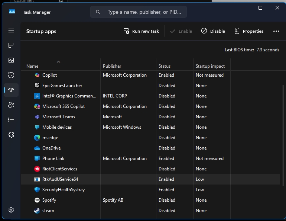Click the Disable button
The width and height of the screenshot is (286, 221).
pos(213,31)
